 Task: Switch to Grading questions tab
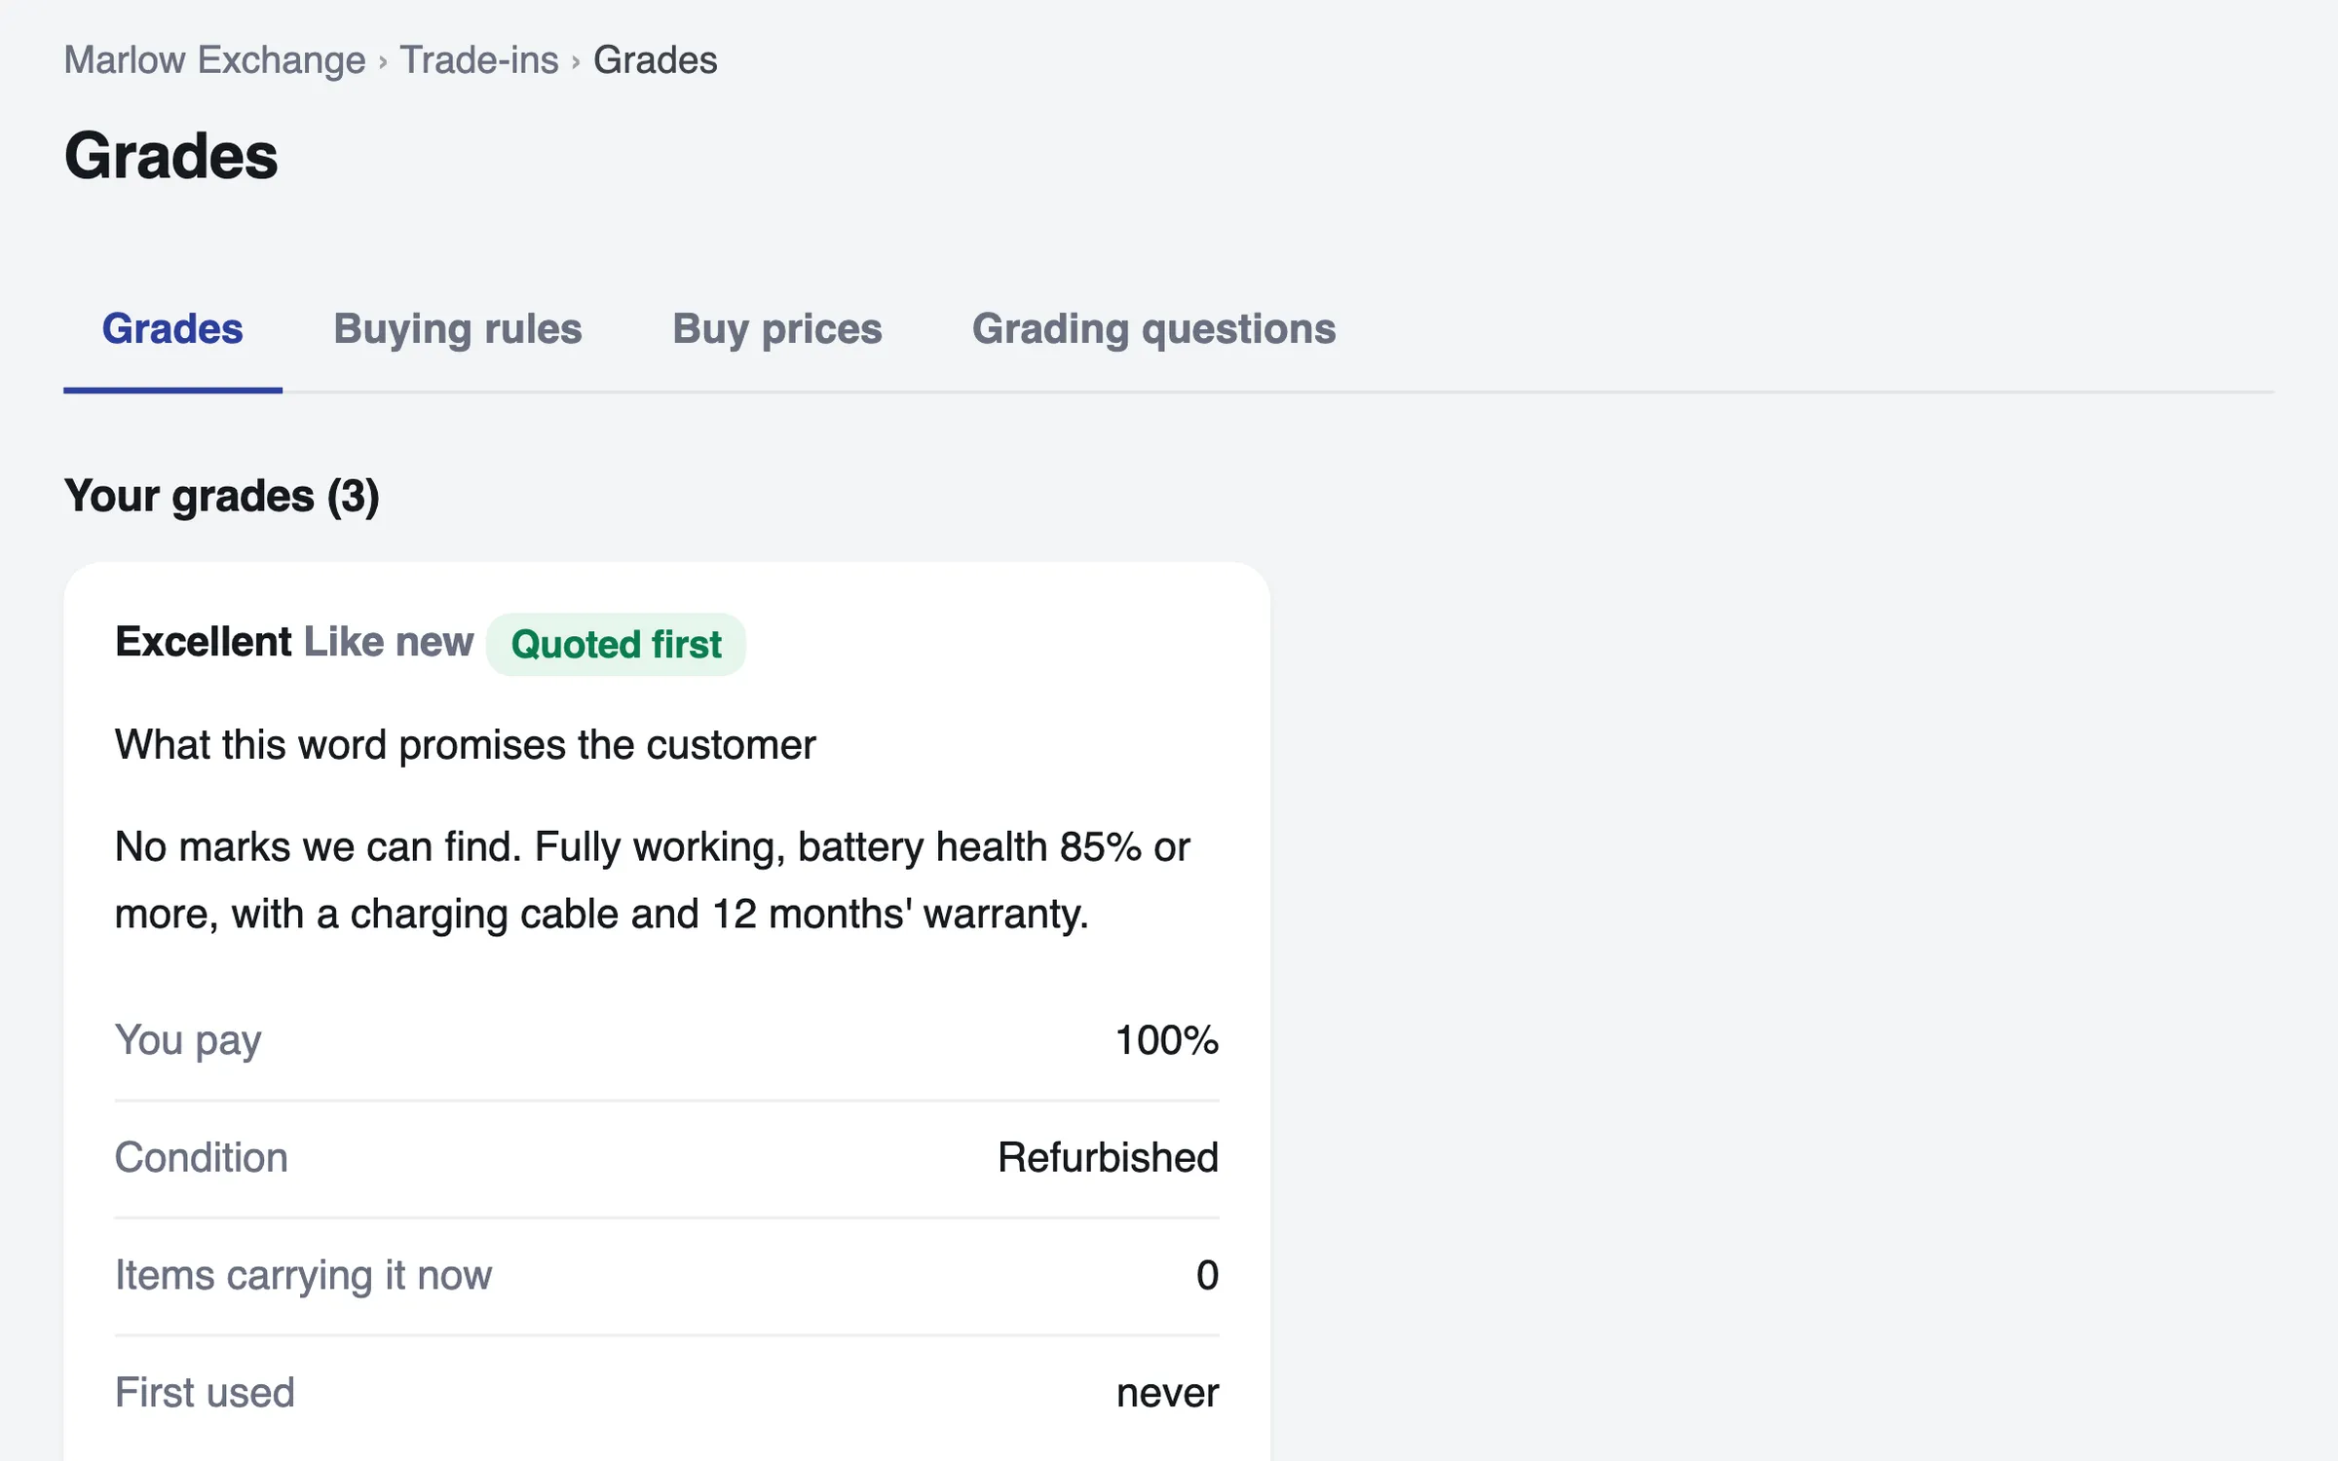pos(1154,329)
